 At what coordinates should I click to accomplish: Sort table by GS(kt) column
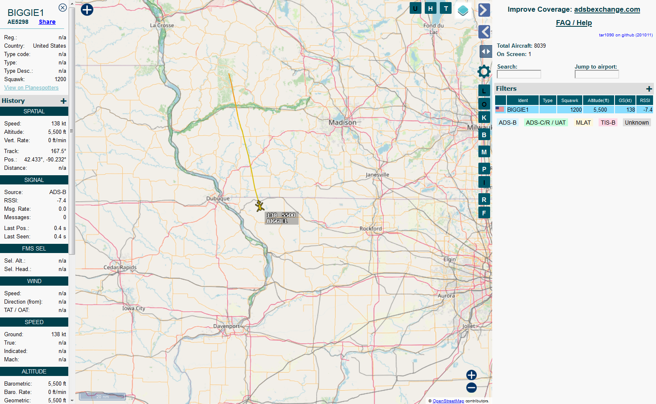click(625, 100)
